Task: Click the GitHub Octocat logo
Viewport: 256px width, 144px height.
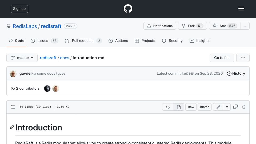Action: coord(128,9)
